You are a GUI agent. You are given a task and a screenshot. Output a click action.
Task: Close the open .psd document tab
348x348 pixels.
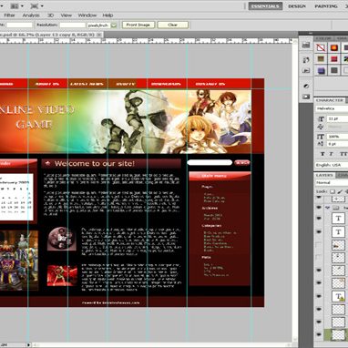pyautogui.click(x=98, y=35)
